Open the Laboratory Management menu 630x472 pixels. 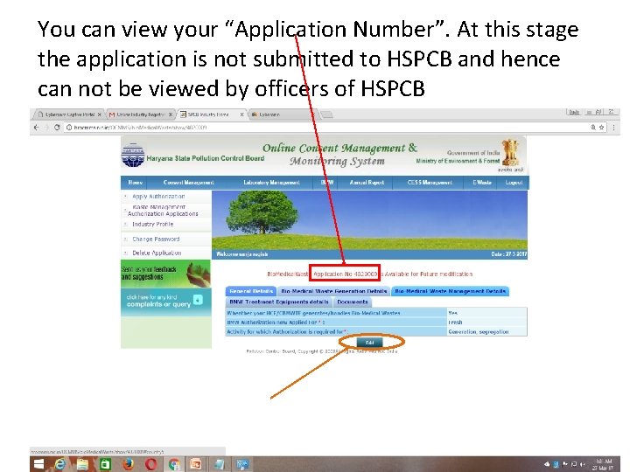pos(271,182)
